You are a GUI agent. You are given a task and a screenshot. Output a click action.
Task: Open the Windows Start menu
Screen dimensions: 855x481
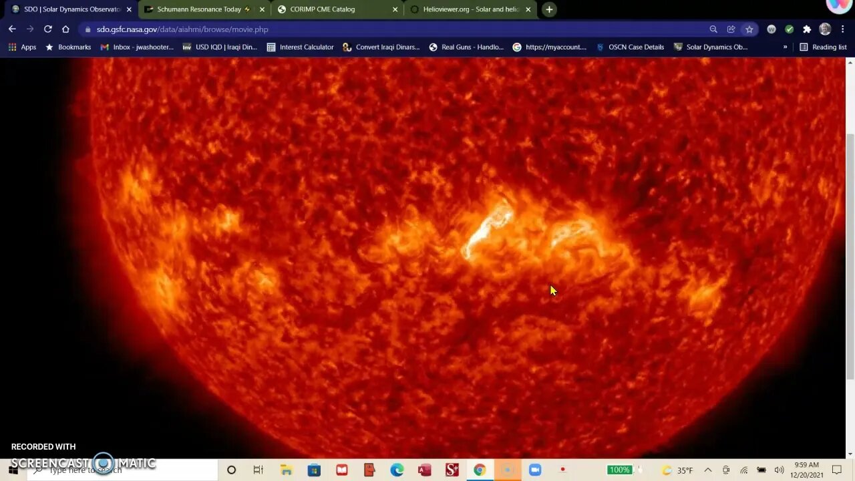(13, 470)
